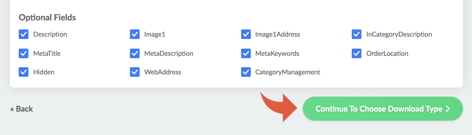Click the InCategoryDescription label text
The image size is (472, 135).
click(x=399, y=34)
